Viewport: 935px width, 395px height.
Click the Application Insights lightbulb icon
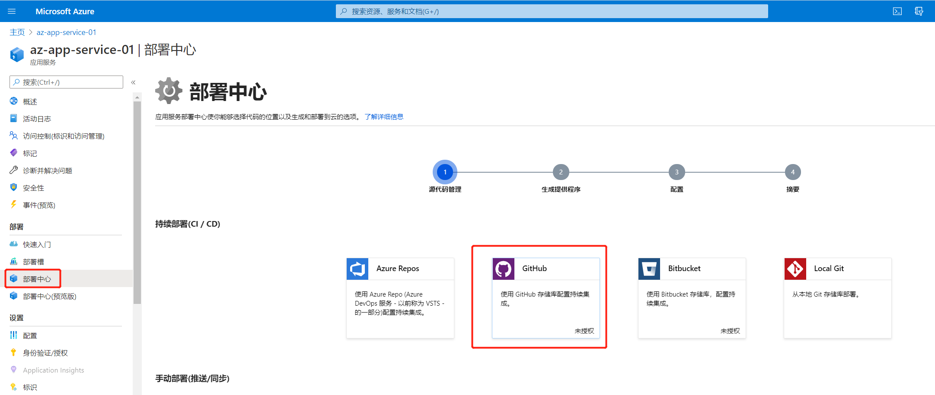coord(14,370)
